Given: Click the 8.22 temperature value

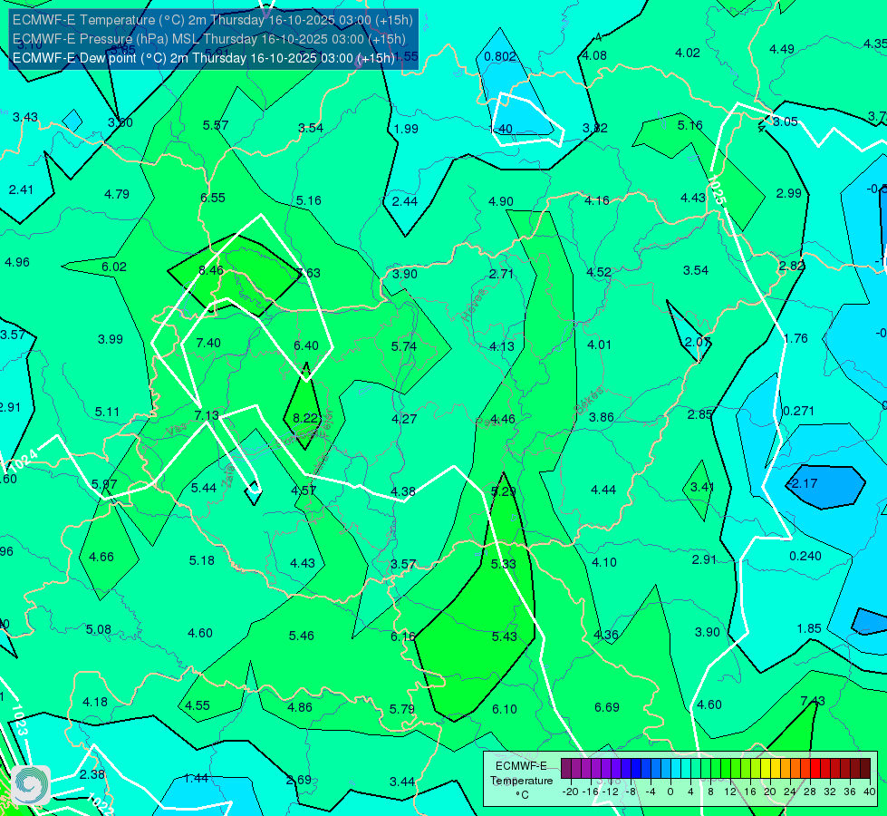Looking at the screenshot, I should pos(305,418).
